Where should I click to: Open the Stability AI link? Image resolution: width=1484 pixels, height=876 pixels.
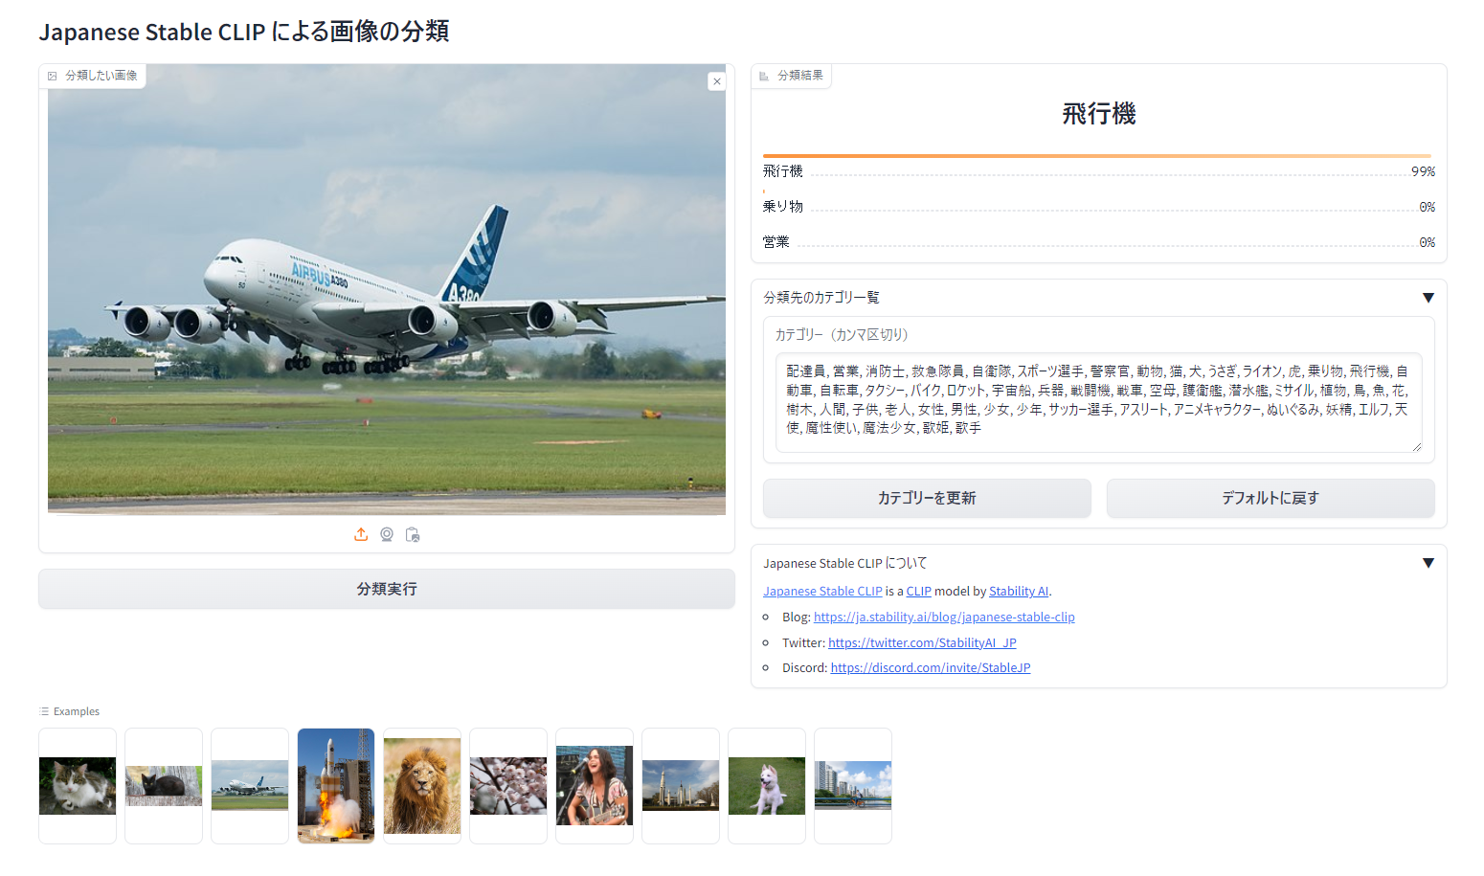coord(1019,592)
